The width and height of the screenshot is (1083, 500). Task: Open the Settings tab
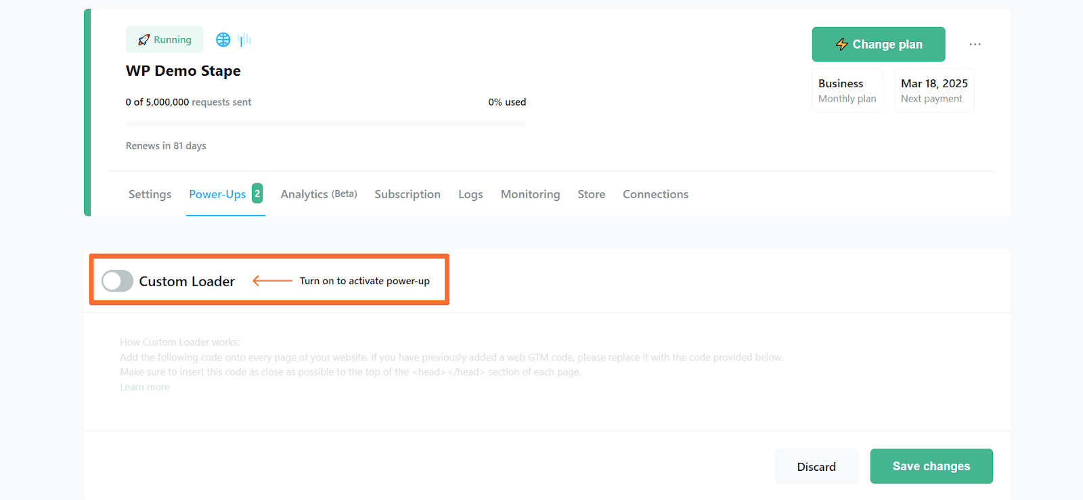coord(150,194)
